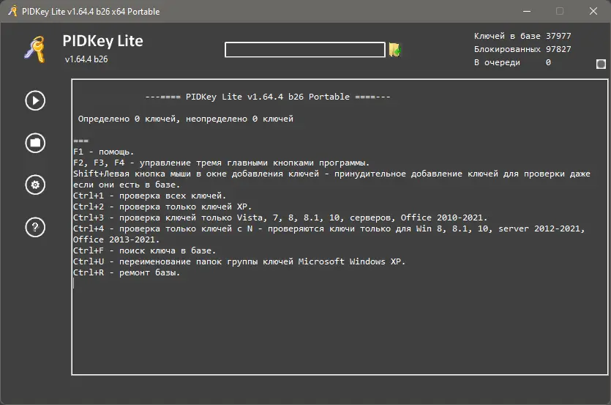Open settings with the gear icon

tap(35, 185)
